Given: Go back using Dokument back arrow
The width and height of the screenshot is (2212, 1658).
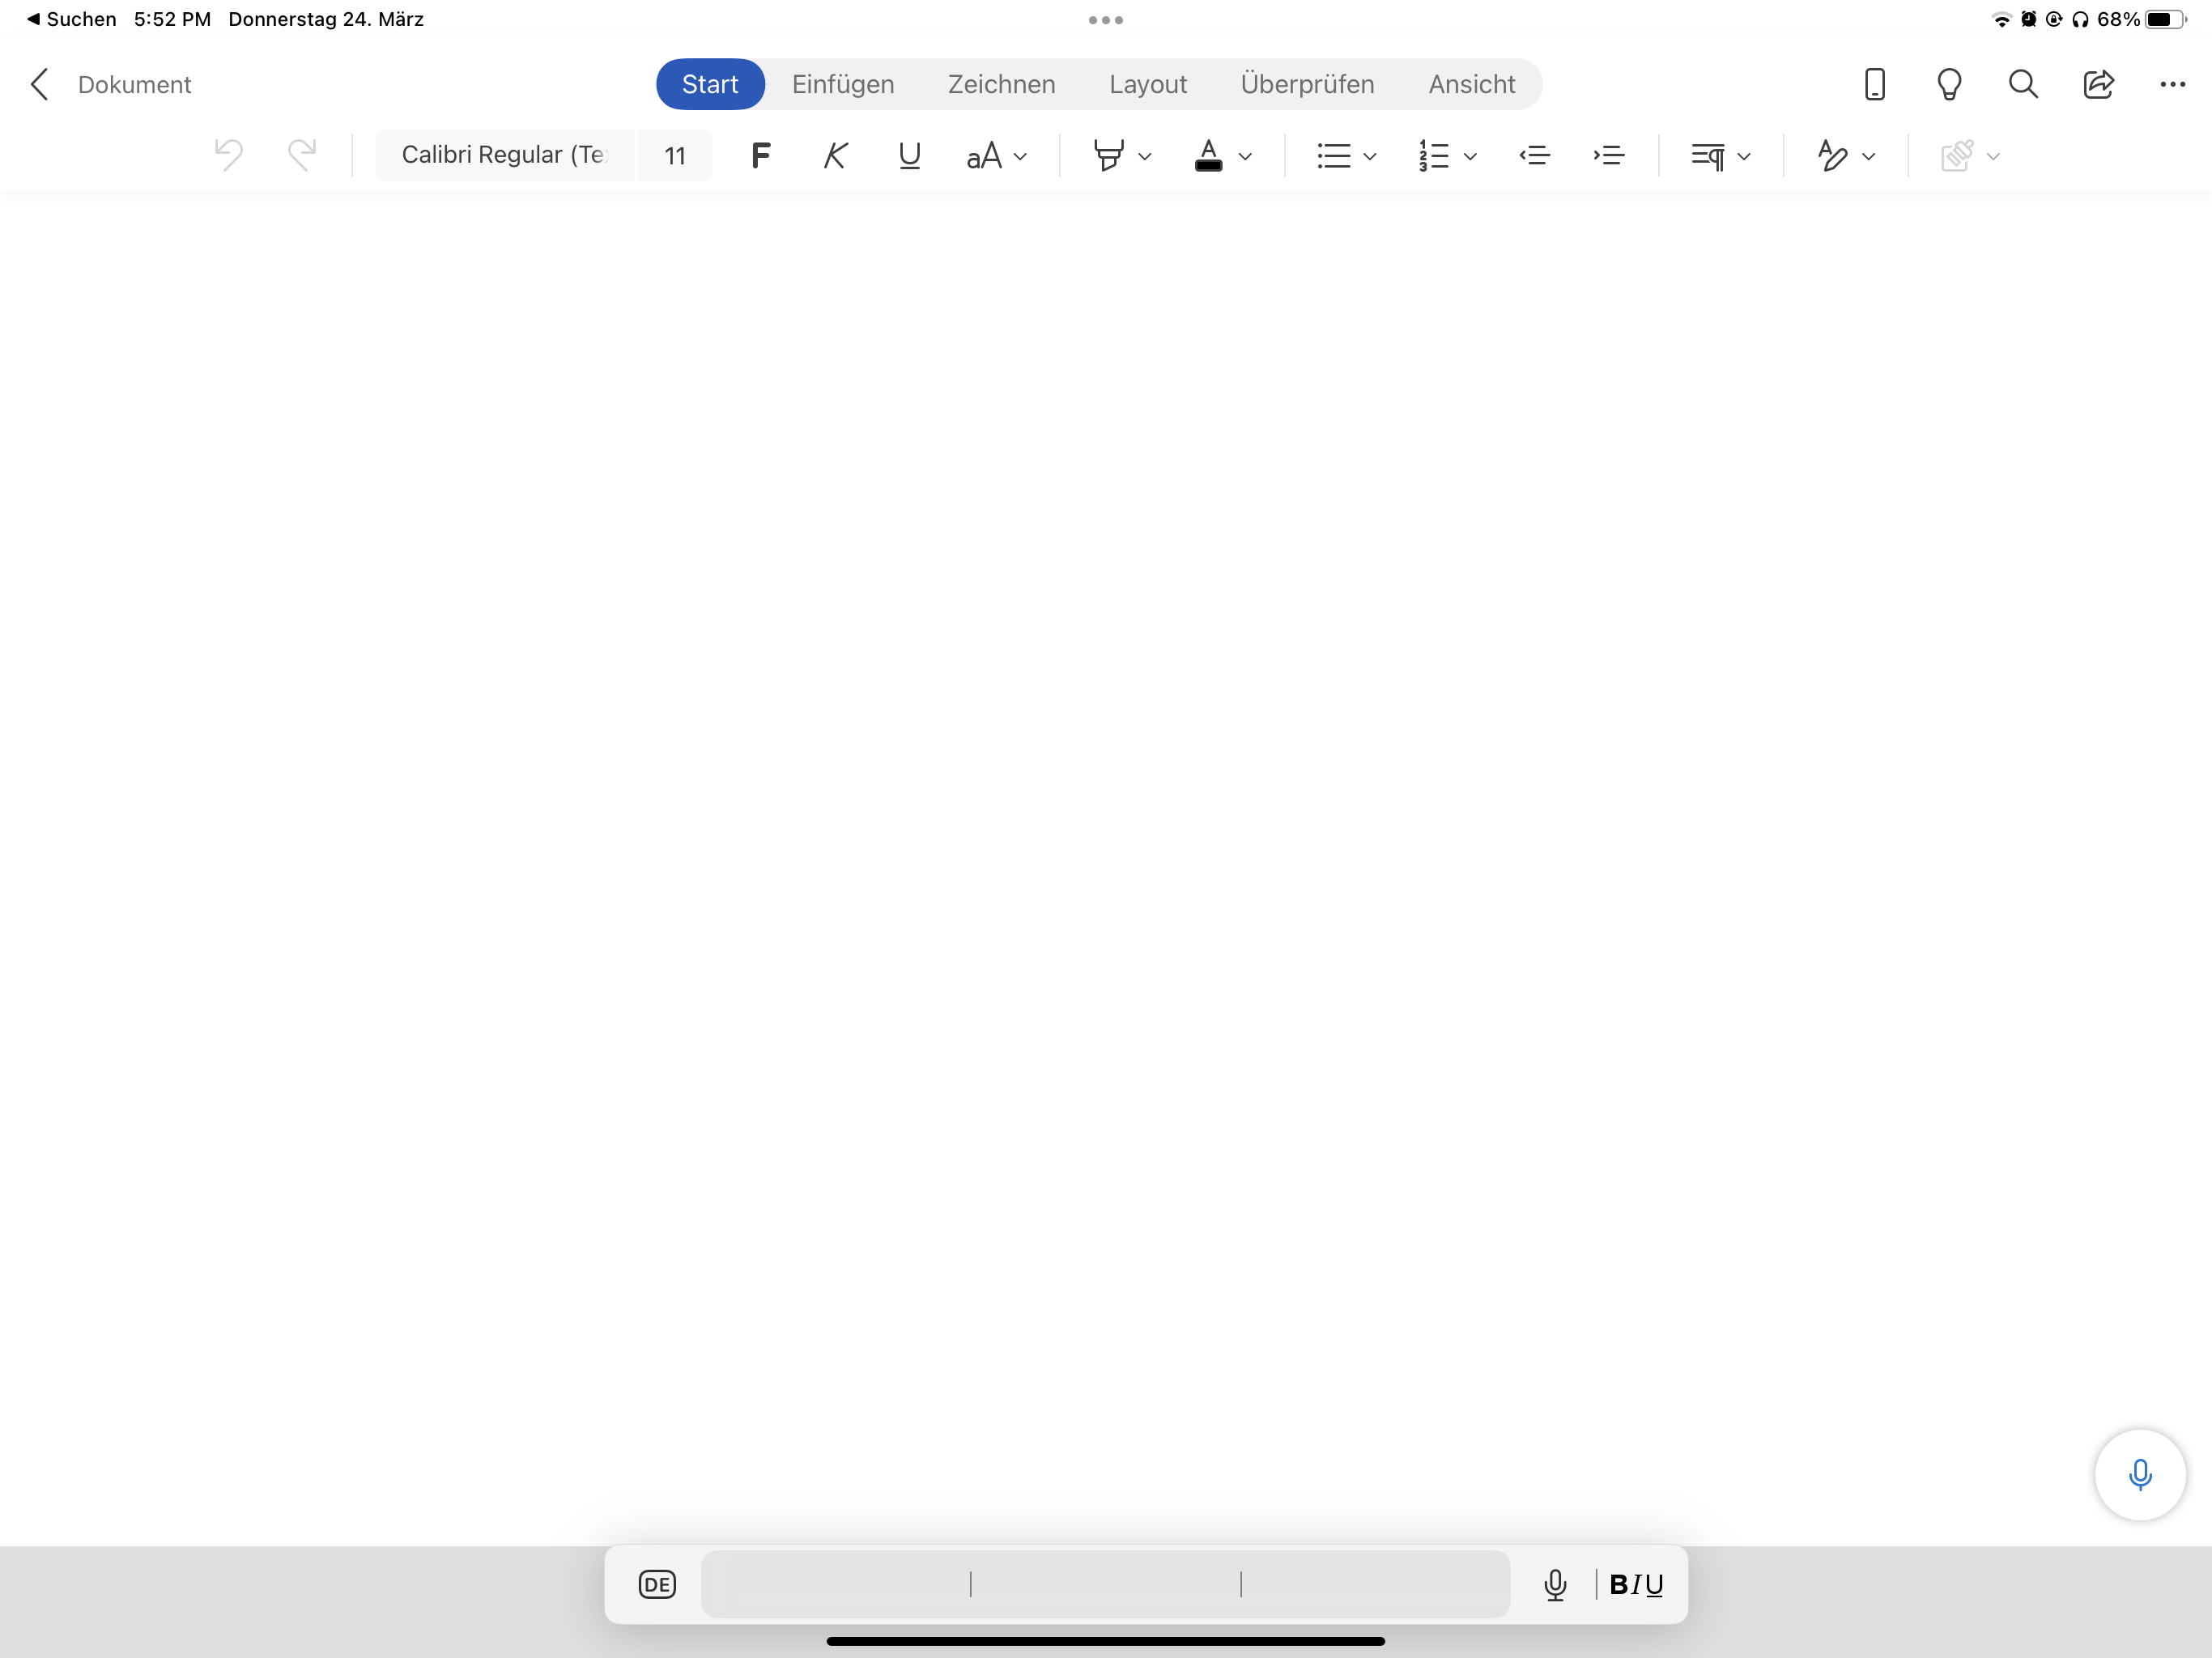Looking at the screenshot, I should click(40, 84).
